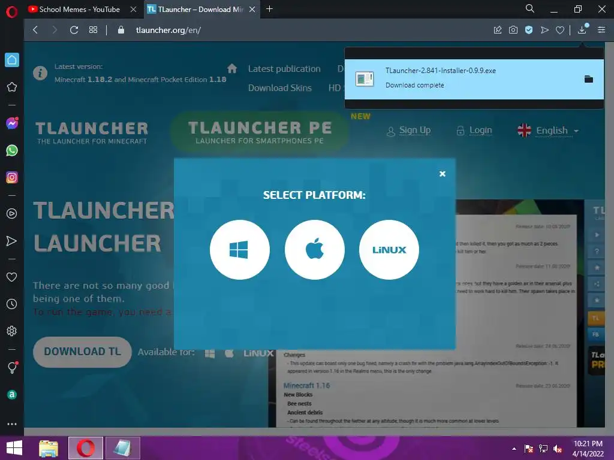
Task: Choose the Linux platform button
Action: 389,250
